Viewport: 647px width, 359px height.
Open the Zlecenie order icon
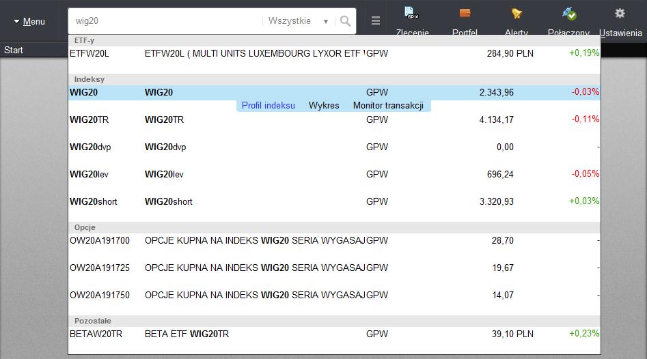click(x=412, y=13)
